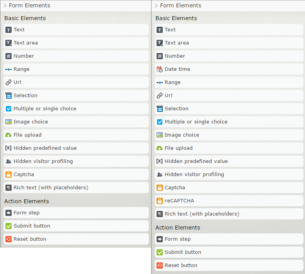The width and height of the screenshot is (305, 274).
Task: Click the Image choice picture icon in left panel
Action: (9, 122)
